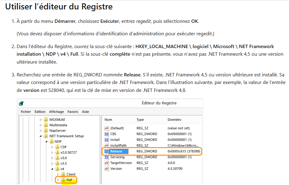Viewport: 289px width, 185px height.
Task: Sort by the Nom column header
Action: (108, 120)
